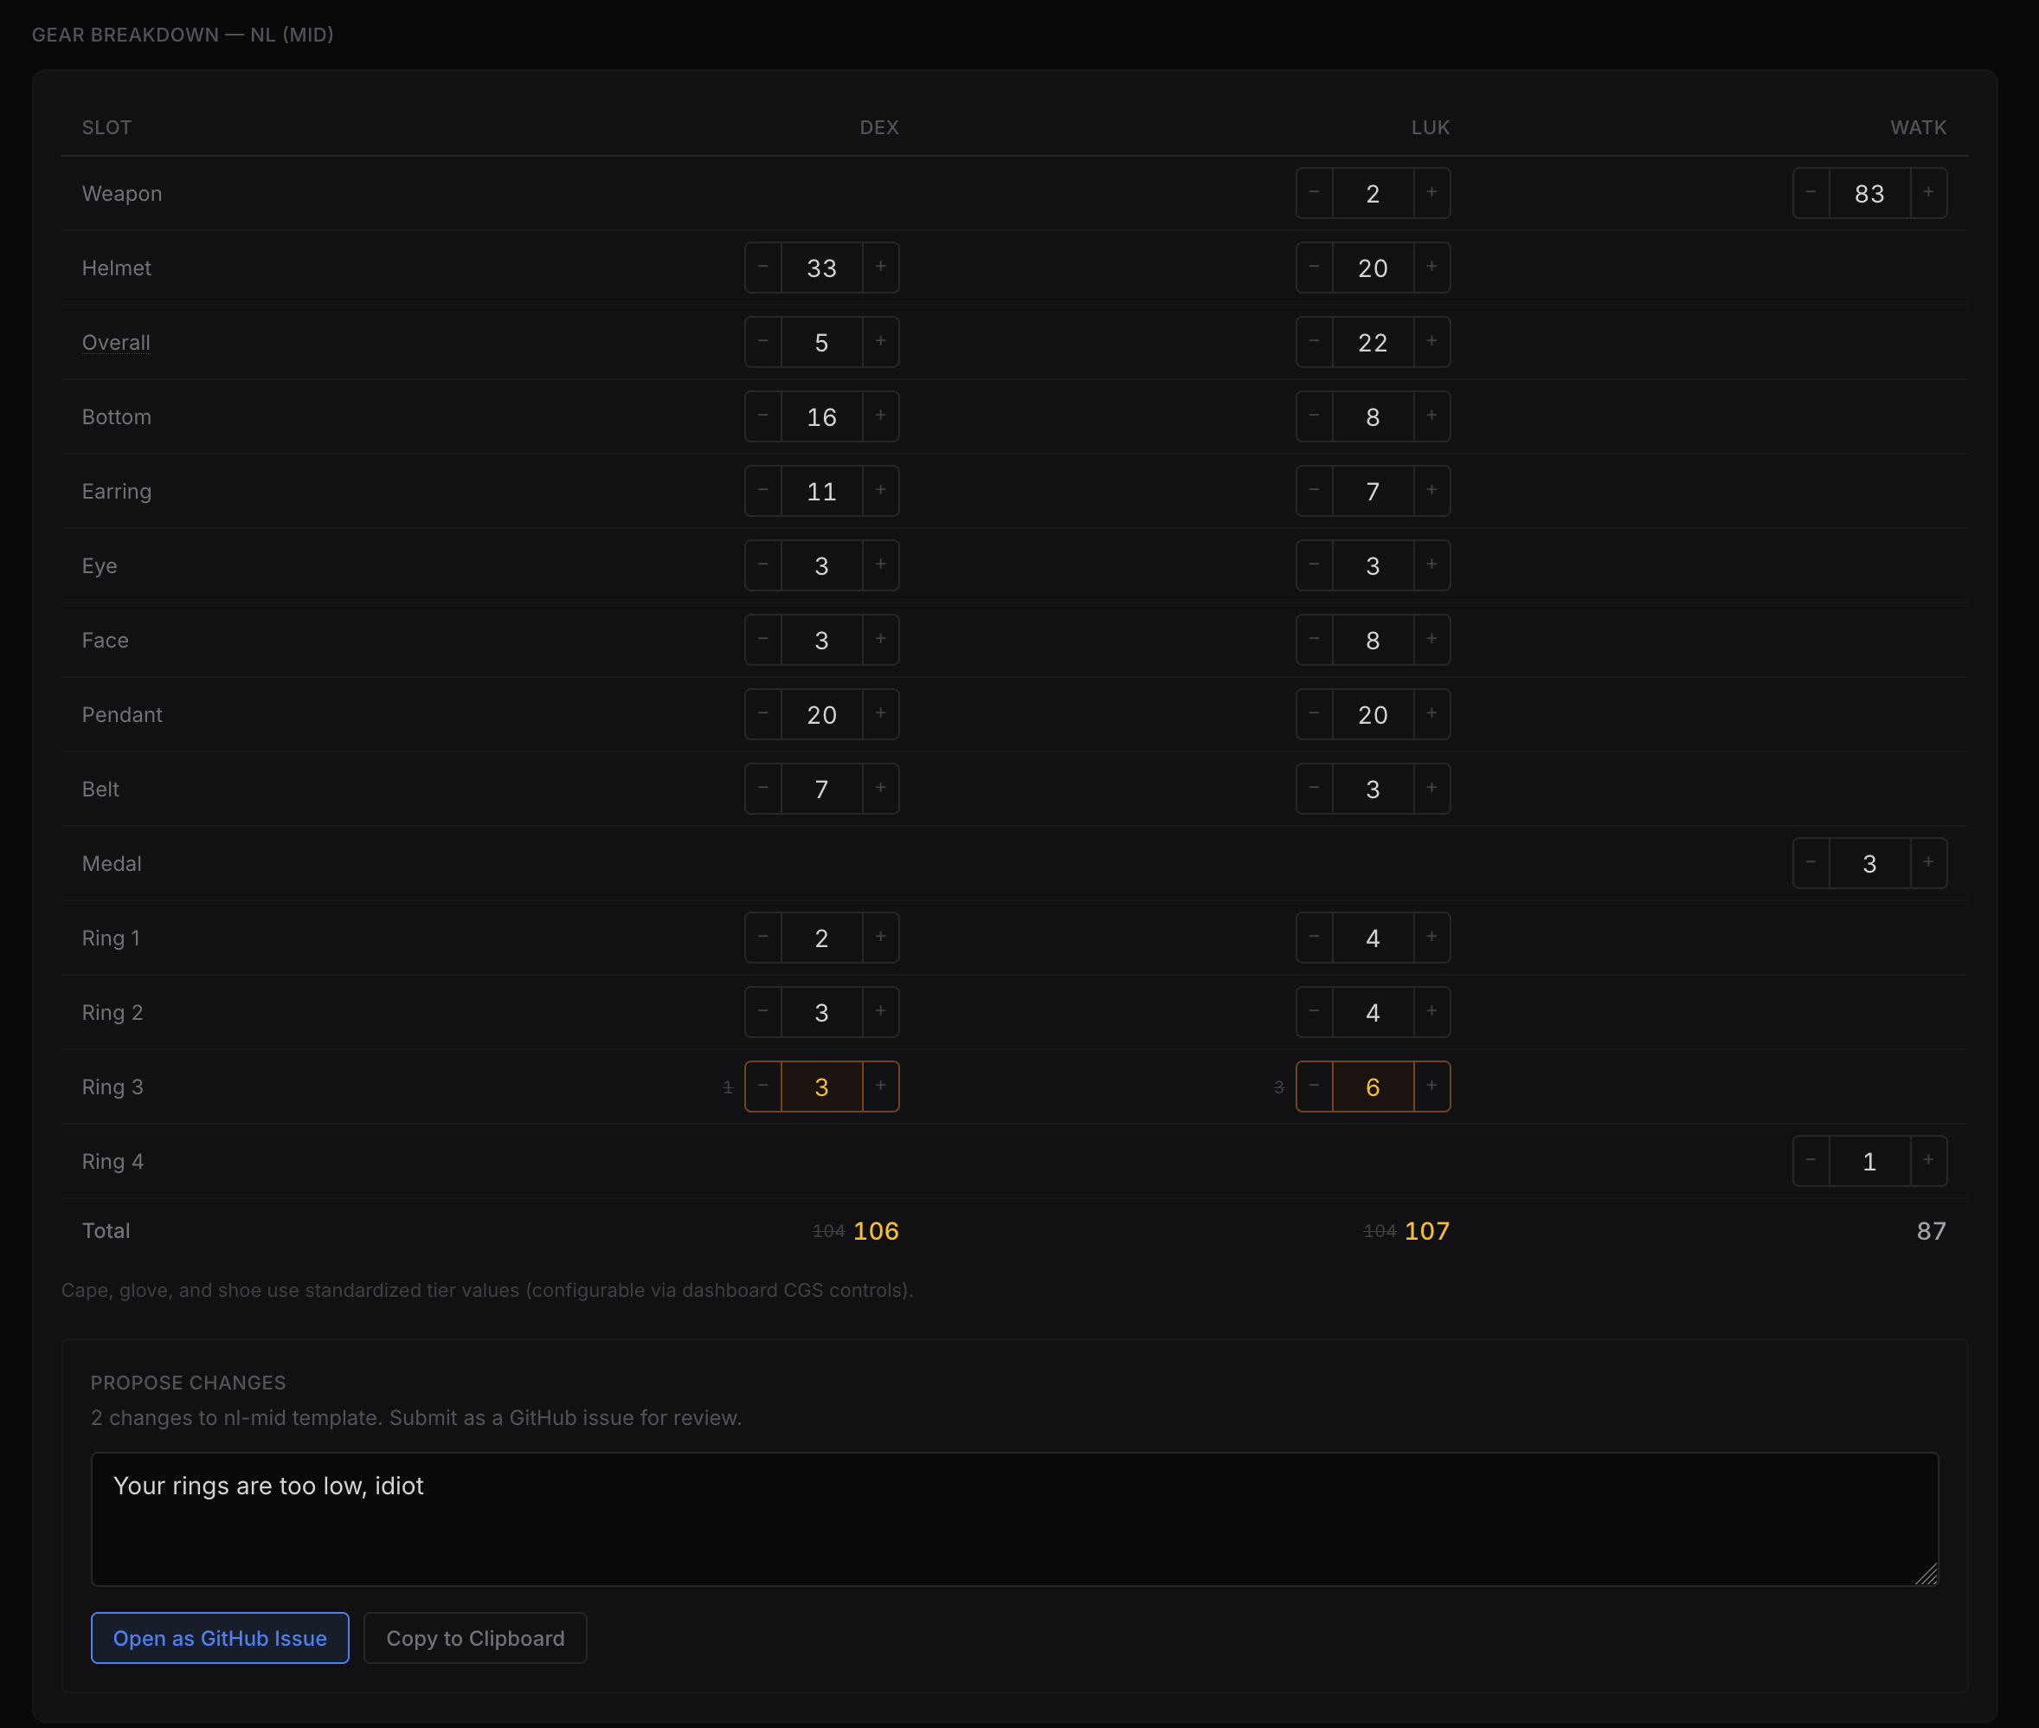Click the Face LUK number field
Viewport: 2039px width, 1728px height.
coord(1372,640)
